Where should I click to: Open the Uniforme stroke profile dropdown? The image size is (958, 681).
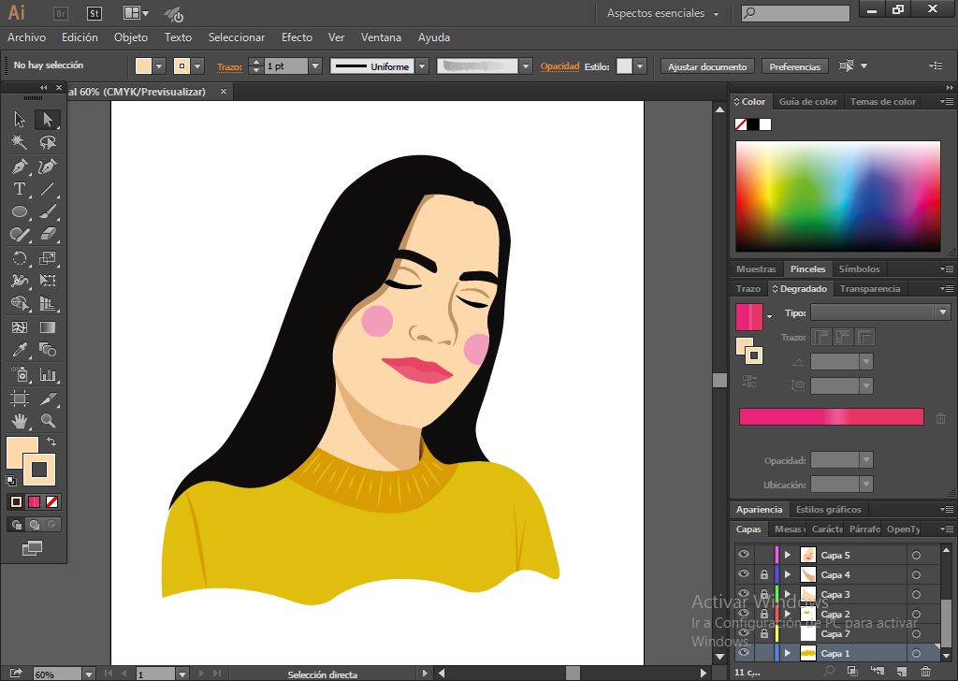[x=422, y=66]
